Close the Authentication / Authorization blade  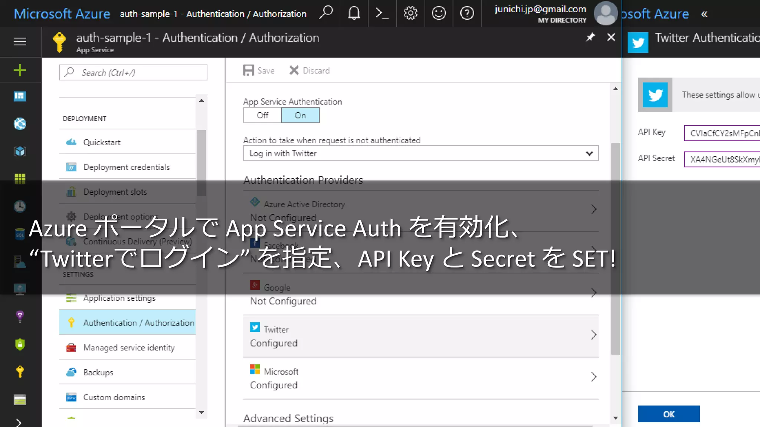611,37
